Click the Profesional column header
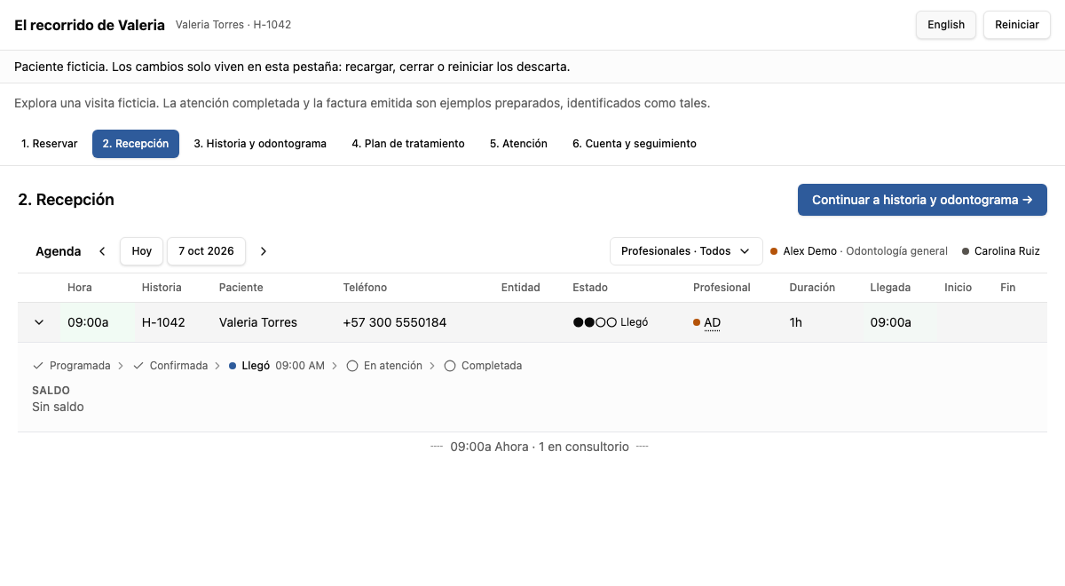The width and height of the screenshot is (1065, 586). point(722,288)
